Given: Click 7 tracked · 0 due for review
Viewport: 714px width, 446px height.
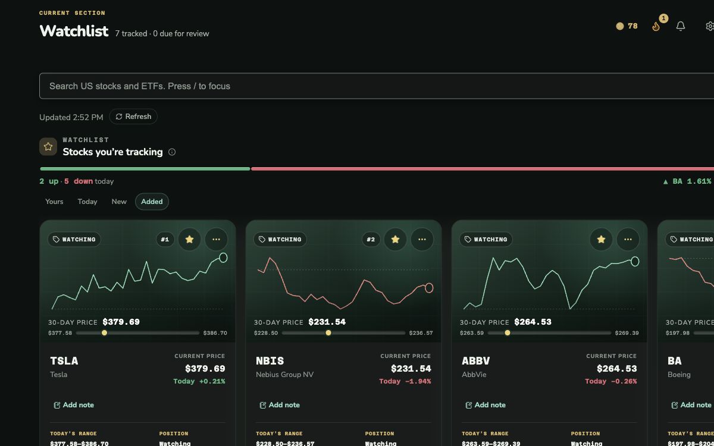Looking at the screenshot, I should [162, 34].
